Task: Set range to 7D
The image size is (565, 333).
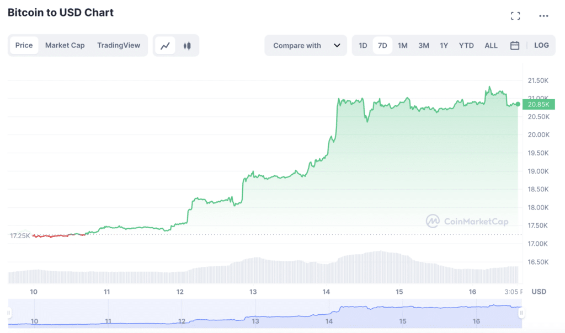Action: pyautogui.click(x=382, y=46)
